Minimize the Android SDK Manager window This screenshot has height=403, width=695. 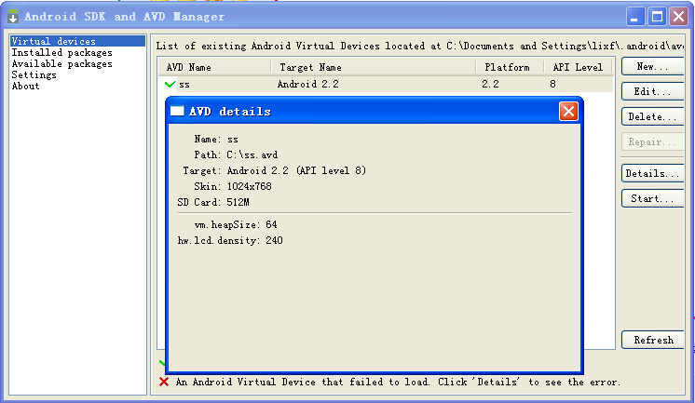tap(634, 17)
